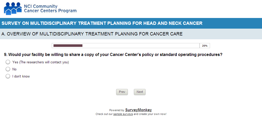Image resolution: width=262 pixels, height=136 pixels.
Task: Click the question 9 text
Action: pos(113,55)
